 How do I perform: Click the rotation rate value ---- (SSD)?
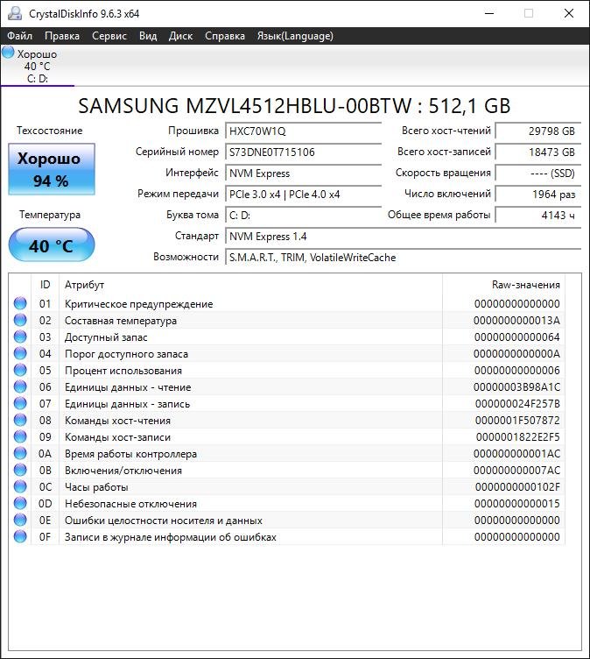pos(538,173)
